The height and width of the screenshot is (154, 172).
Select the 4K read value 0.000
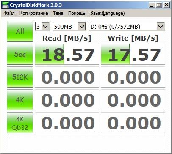click(x=67, y=100)
